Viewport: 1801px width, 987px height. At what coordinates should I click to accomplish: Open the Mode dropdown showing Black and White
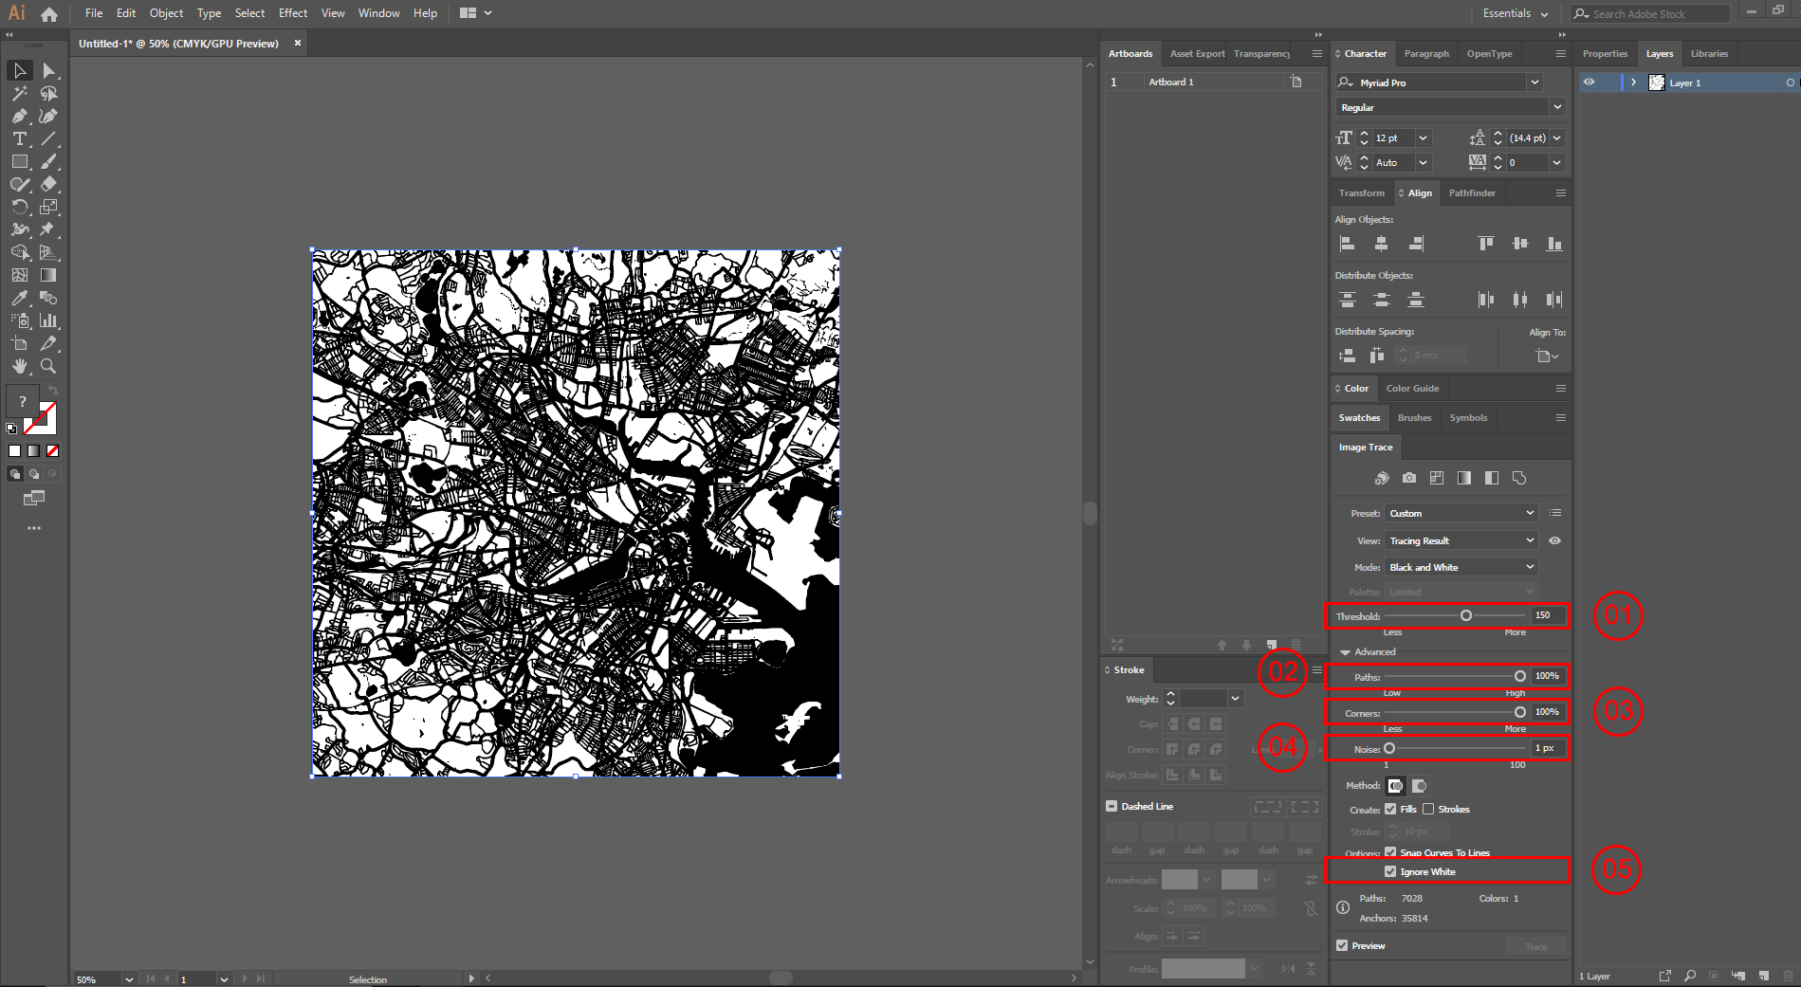[x=1461, y=567]
